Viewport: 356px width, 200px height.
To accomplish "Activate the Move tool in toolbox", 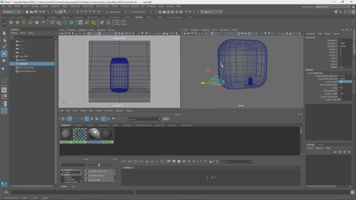I will pos(4,54).
